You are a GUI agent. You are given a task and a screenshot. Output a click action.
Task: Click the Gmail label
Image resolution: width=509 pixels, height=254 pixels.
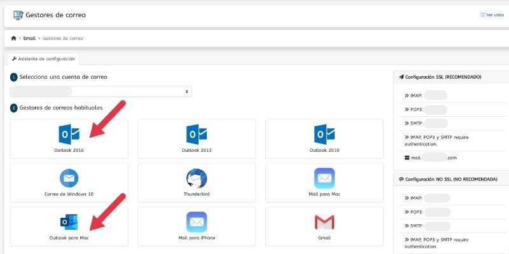coord(324,237)
